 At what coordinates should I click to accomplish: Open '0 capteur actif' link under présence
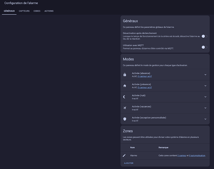tap(145, 88)
